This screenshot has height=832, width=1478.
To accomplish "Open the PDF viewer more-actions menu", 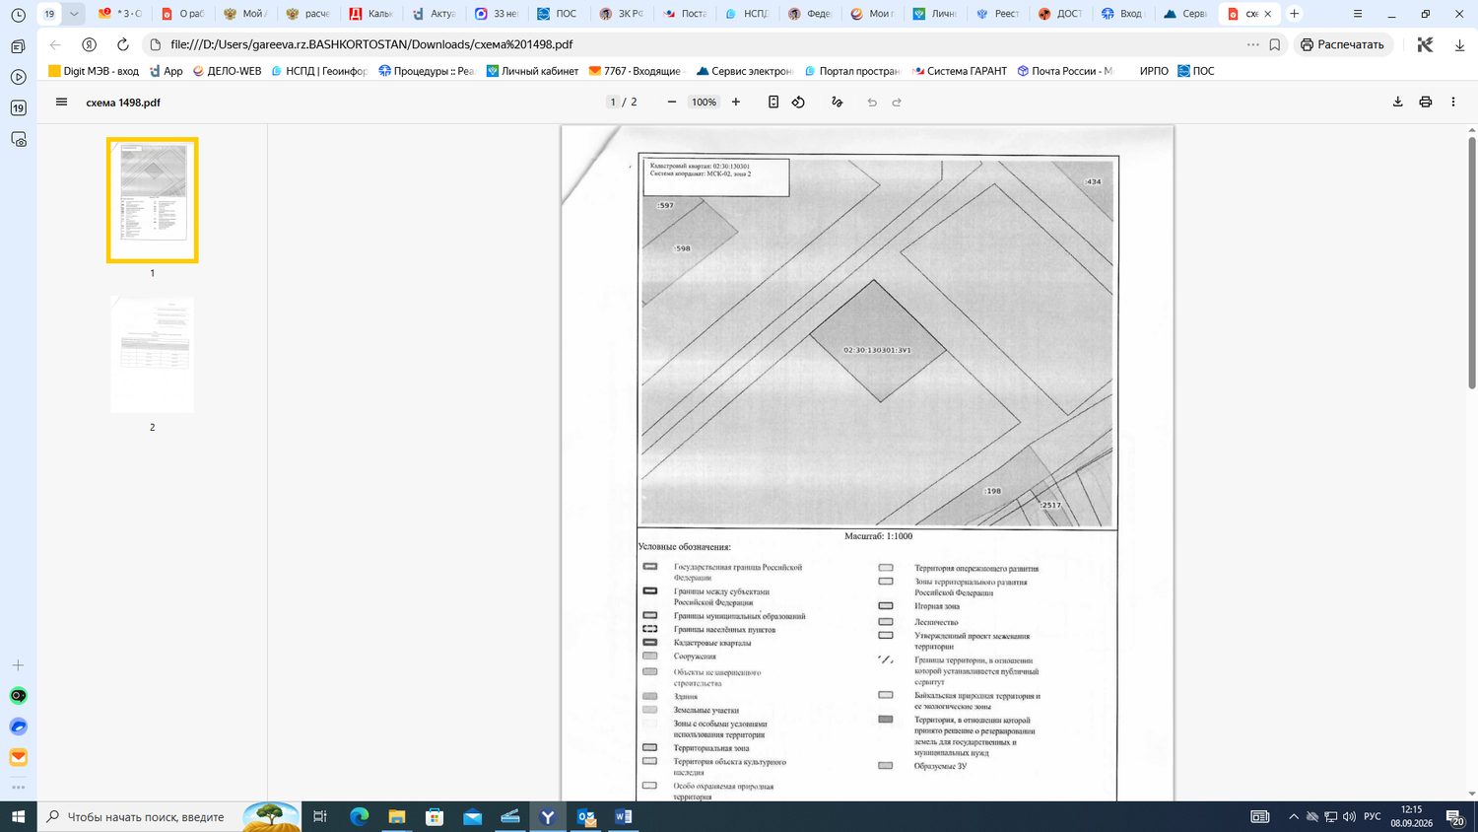I will (1452, 102).
